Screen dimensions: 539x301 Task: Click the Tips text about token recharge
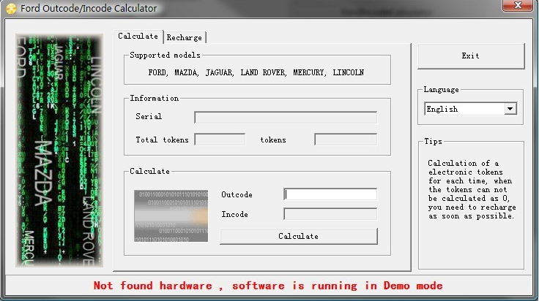[470, 189]
